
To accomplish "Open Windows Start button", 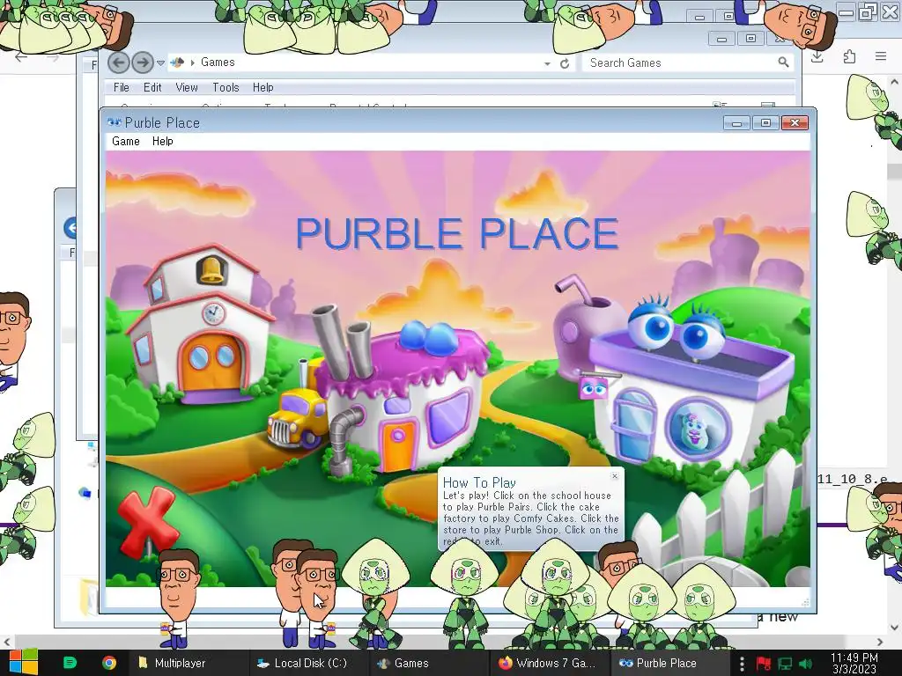I will (23, 663).
